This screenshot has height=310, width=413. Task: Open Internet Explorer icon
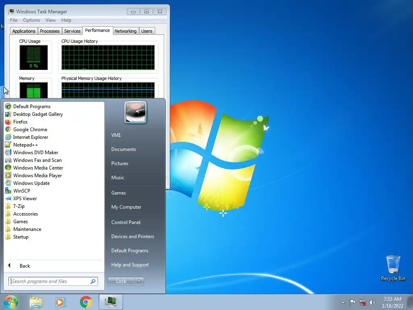pos(8,137)
